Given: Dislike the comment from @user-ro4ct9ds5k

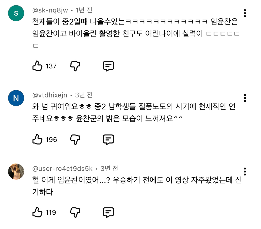Looking at the screenshot, I should click(75, 212).
